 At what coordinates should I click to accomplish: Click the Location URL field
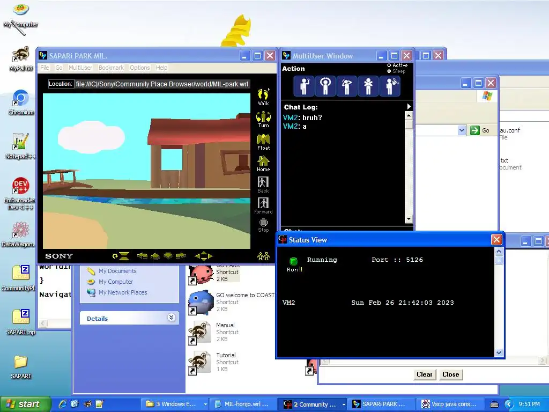pyautogui.click(x=162, y=84)
